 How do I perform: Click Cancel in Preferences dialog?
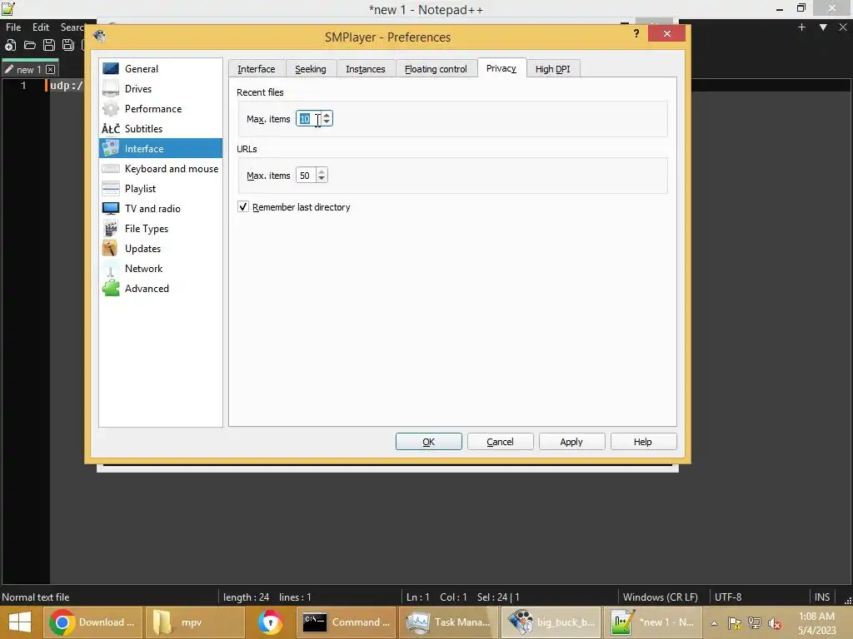[500, 442]
